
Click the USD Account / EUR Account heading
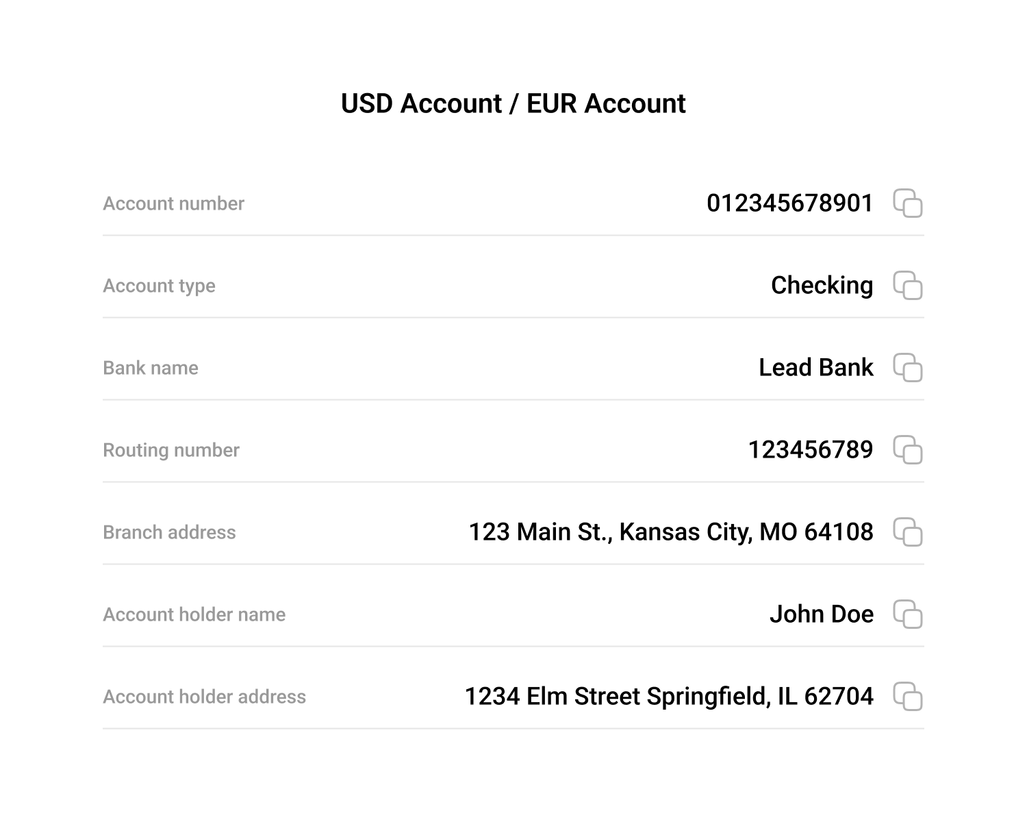(x=513, y=103)
